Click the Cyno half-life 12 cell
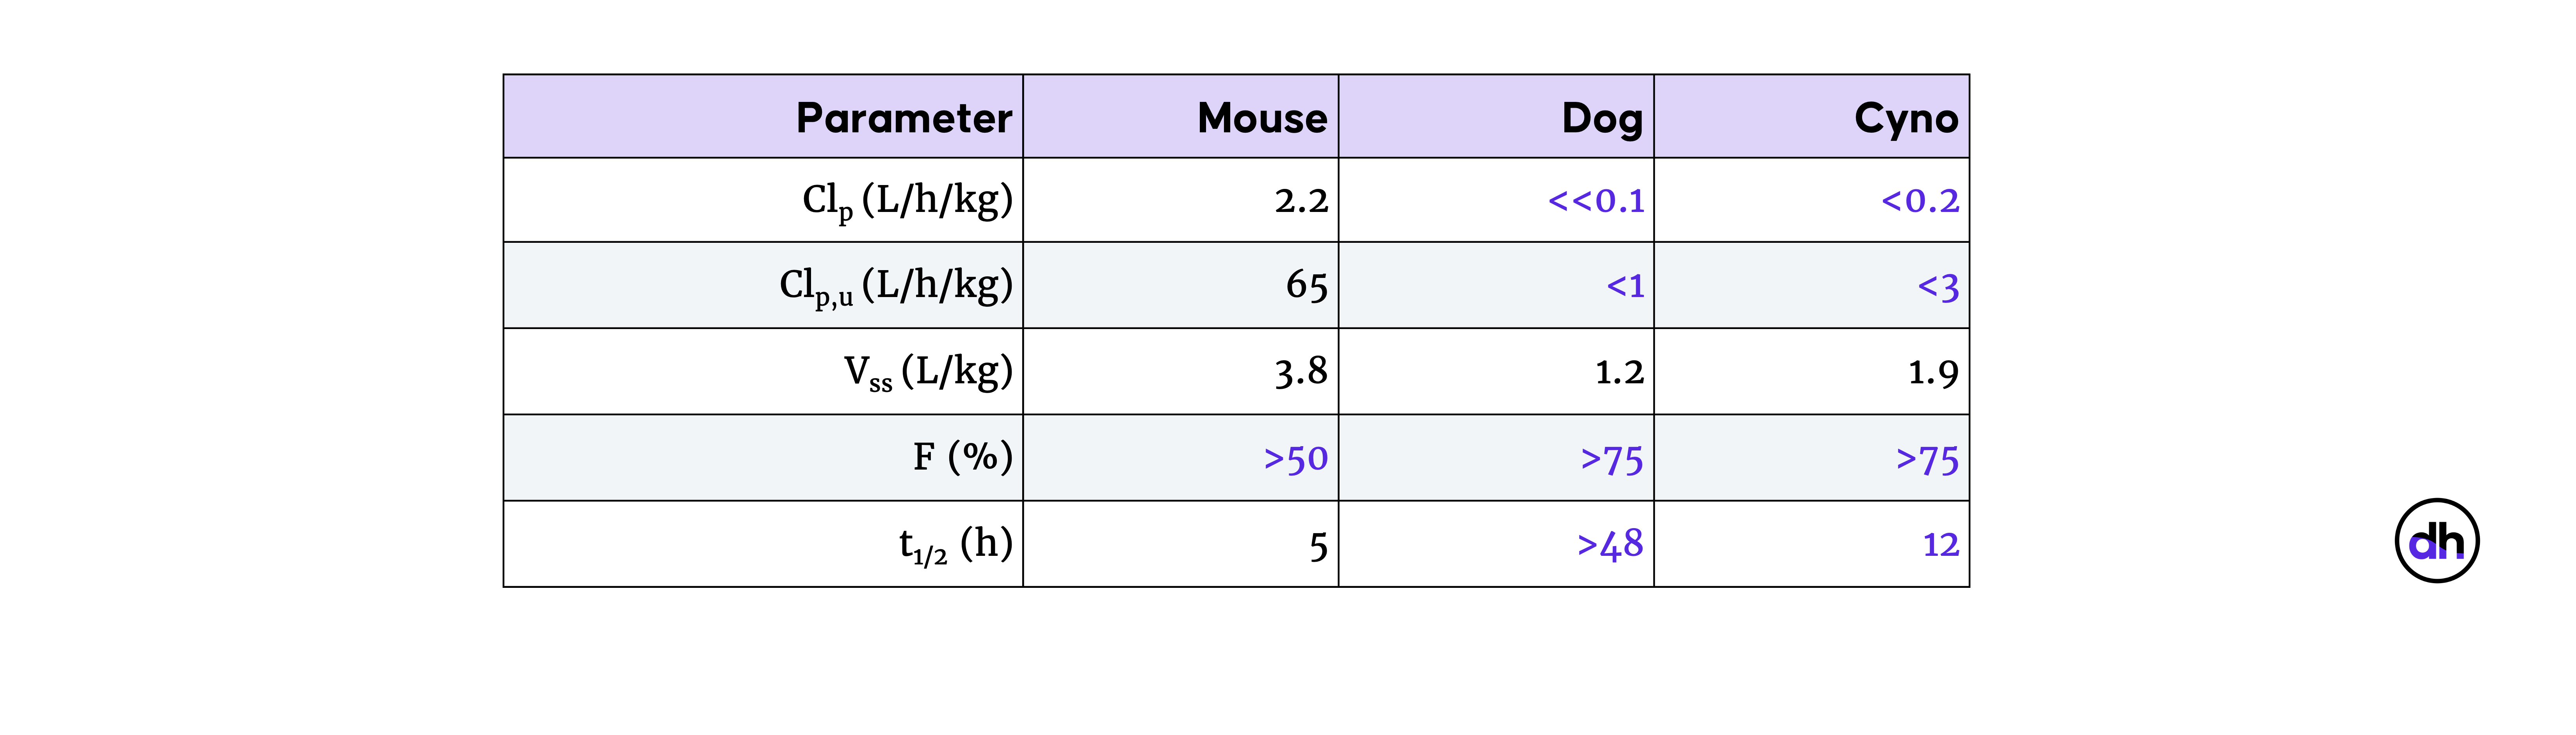 point(1940,545)
